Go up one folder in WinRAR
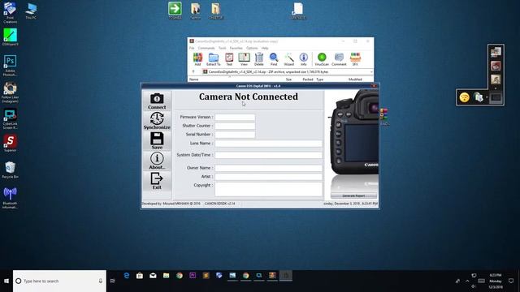 coord(193,72)
